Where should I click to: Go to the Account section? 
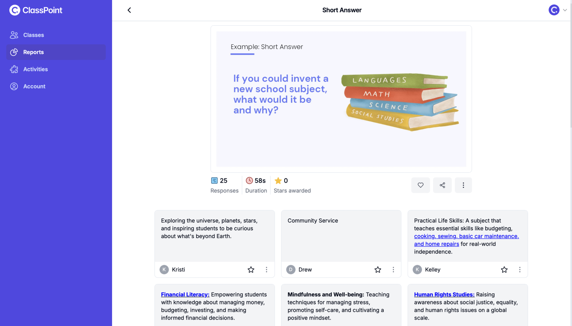34,86
